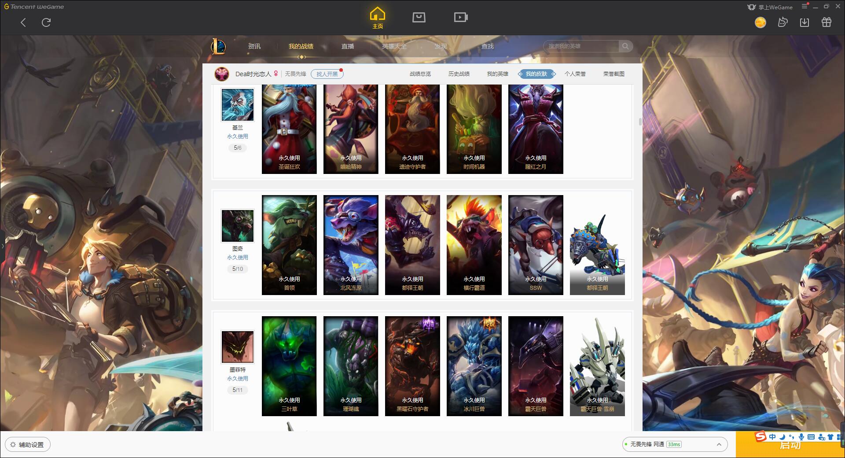Open 辅助设置 assist settings button
Viewport: 845px width, 458px height.
tap(28, 445)
